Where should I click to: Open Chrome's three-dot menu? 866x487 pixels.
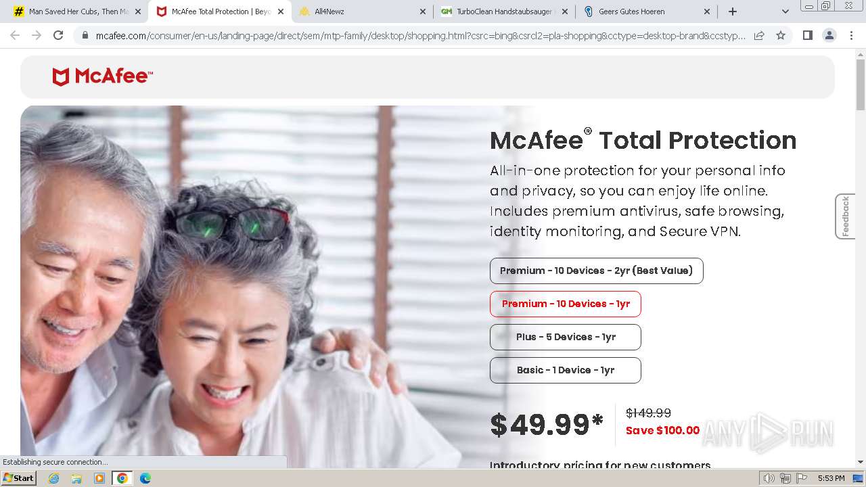tap(851, 35)
